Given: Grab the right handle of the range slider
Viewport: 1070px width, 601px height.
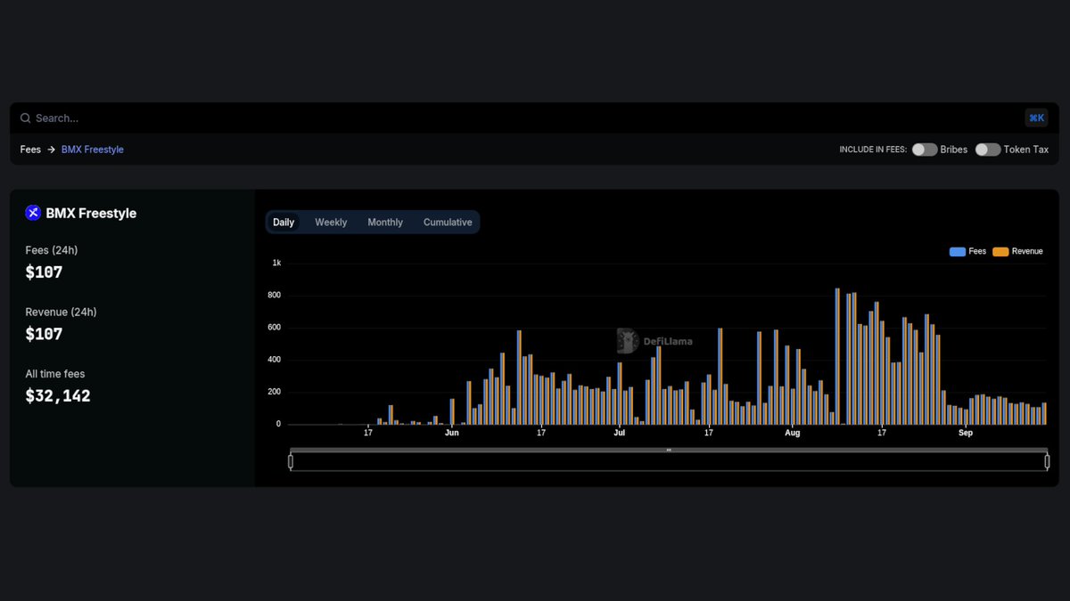Looking at the screenshot, I should (x=1047, y=461).
